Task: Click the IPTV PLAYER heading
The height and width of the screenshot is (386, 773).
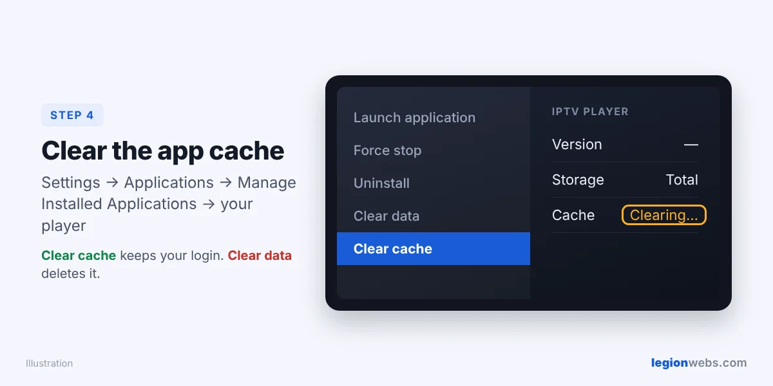Action: click(x=590, y=111)
